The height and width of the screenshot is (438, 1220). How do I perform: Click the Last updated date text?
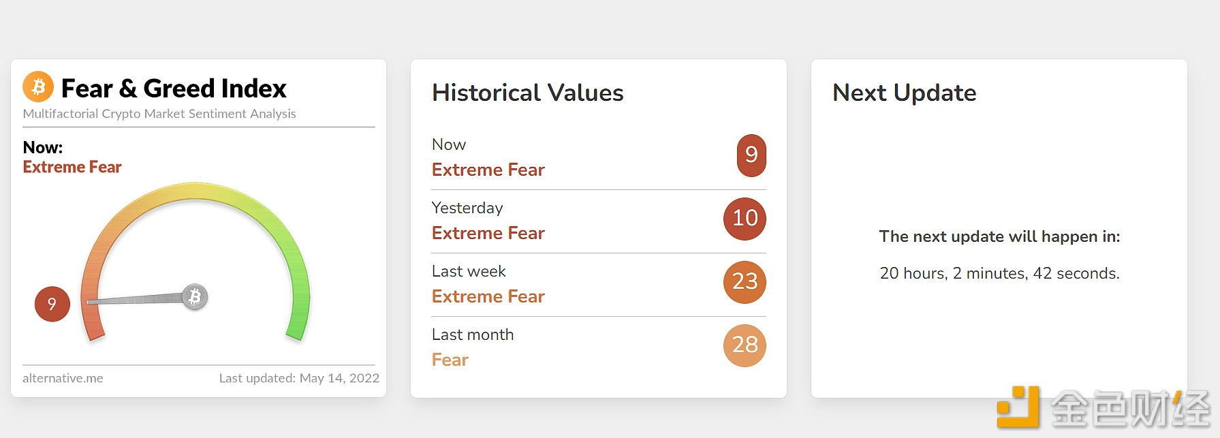click(299, 378)
